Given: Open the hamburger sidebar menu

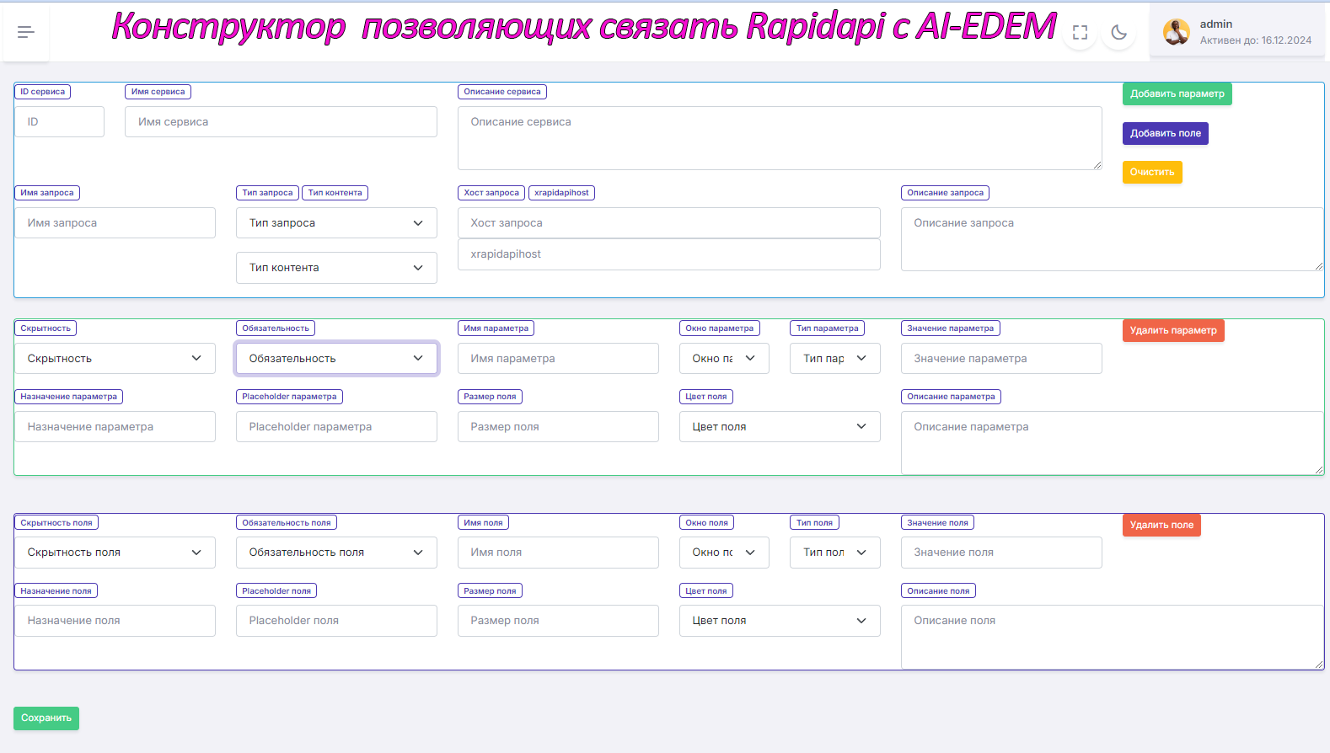Looking at the screenshot, I should tap(26, 32).
